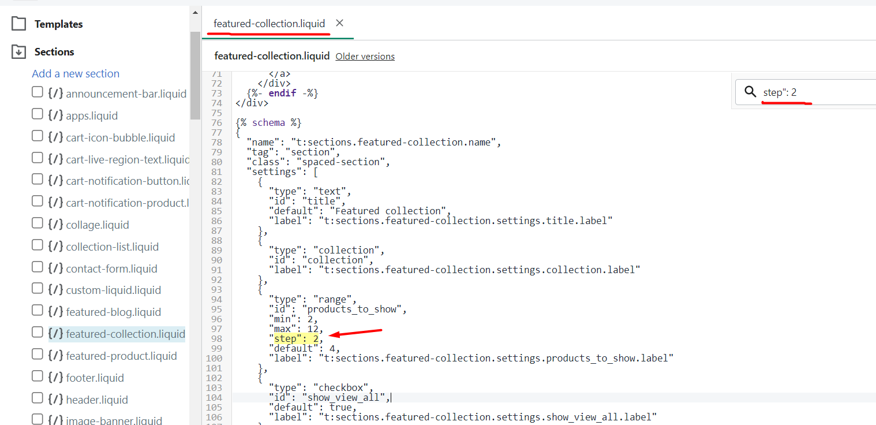Click line number 76 in the gutter

click(217, 122)
